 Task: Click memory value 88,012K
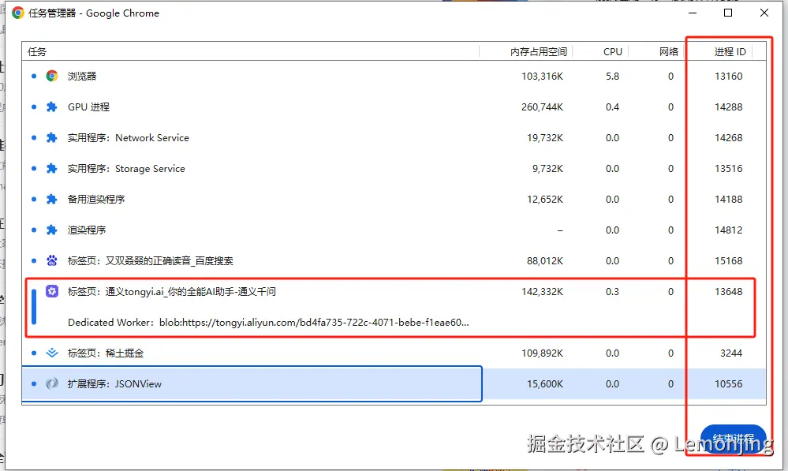pyautogui.click(x=545, y=260)
